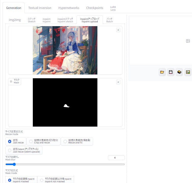Clear the uploaded mask image
The width and height of the screenshot is (192, 183).
tap(118, 82)
